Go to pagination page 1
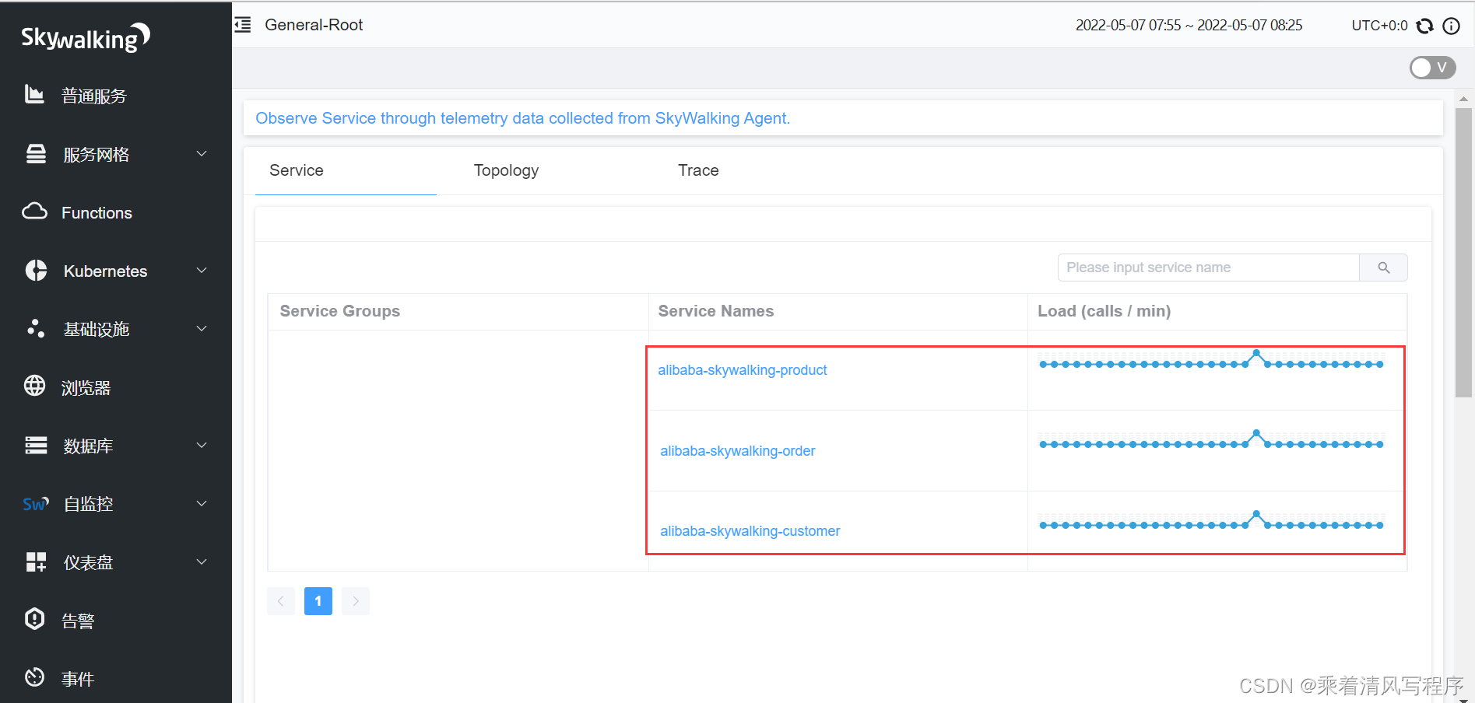Screen dimensions: 1475x703 click(318, 601)
